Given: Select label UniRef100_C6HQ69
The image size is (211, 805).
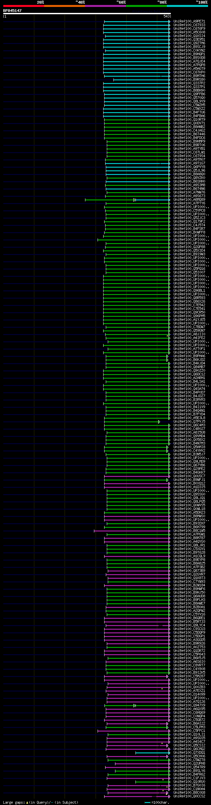Looking at the screenshot, I should 189,713.
